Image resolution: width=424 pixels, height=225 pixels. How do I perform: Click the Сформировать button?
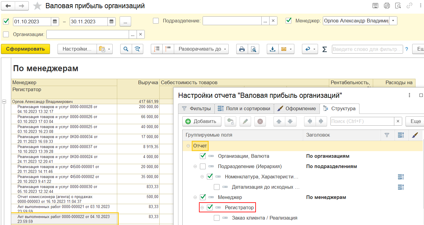[25, 49]
